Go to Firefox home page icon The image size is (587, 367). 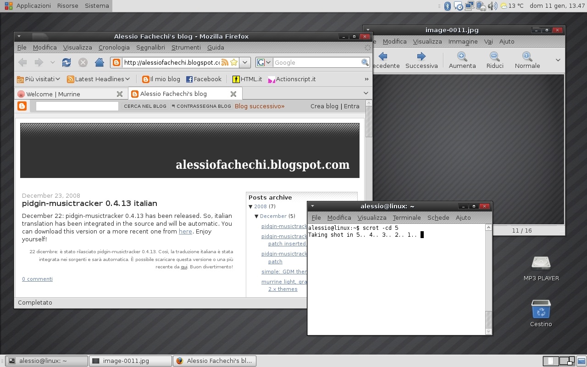(x=100, y=62)
